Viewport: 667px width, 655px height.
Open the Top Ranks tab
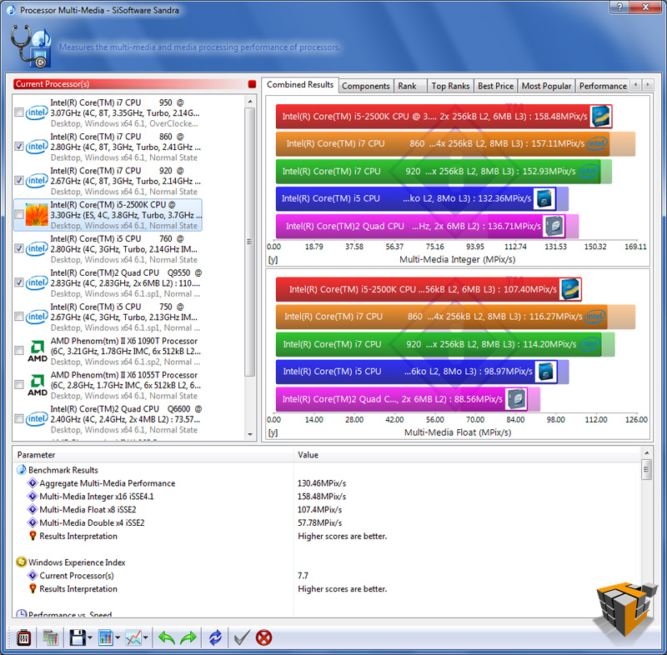[450, 86]
